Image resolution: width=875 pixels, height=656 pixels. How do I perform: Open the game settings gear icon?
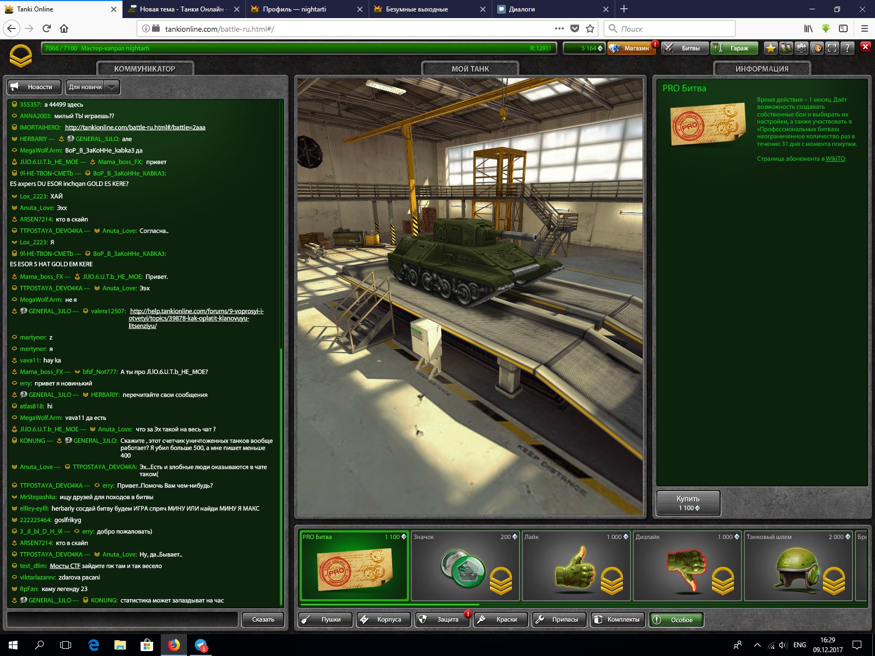point(801,48)
